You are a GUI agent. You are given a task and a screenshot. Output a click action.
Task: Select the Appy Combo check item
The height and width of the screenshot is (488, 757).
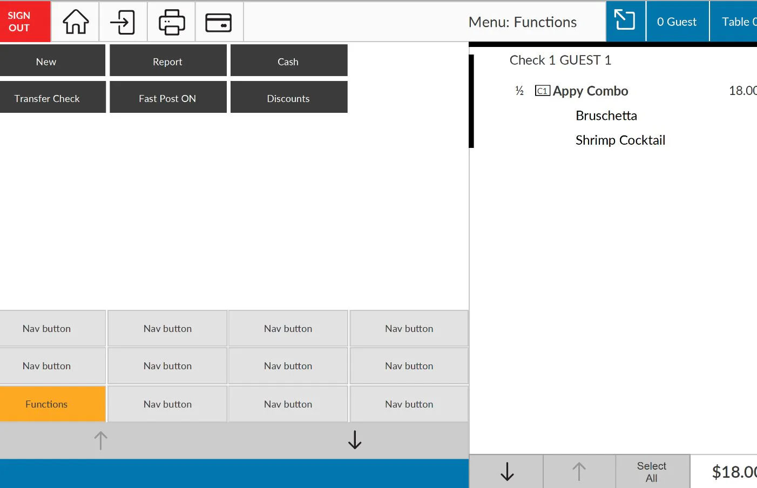coord(591,91)
